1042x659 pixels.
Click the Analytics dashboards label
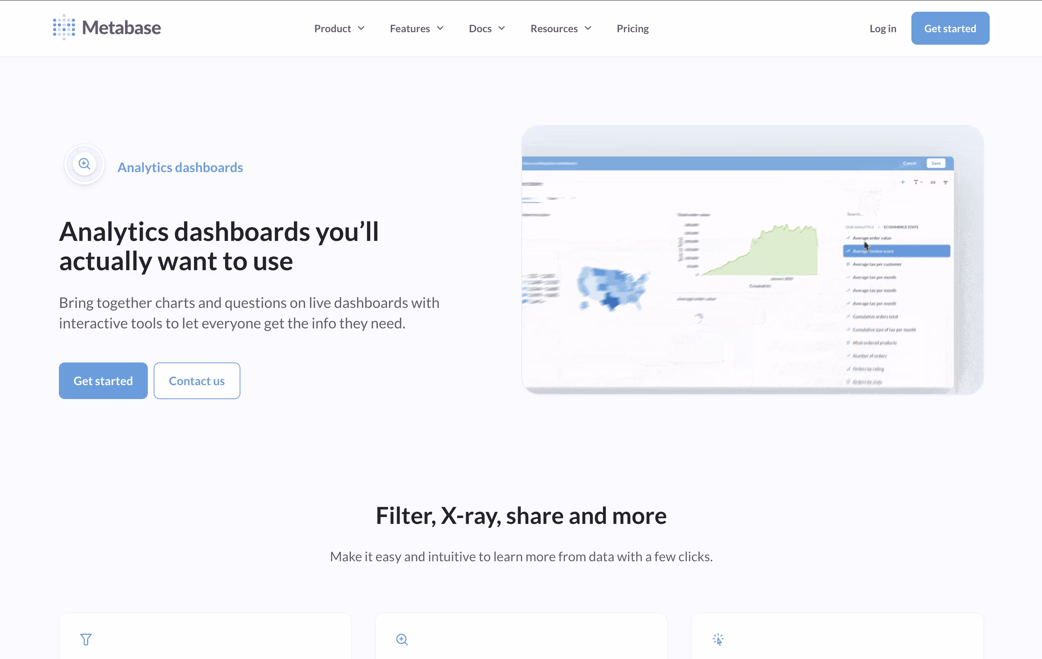(180, 167)
